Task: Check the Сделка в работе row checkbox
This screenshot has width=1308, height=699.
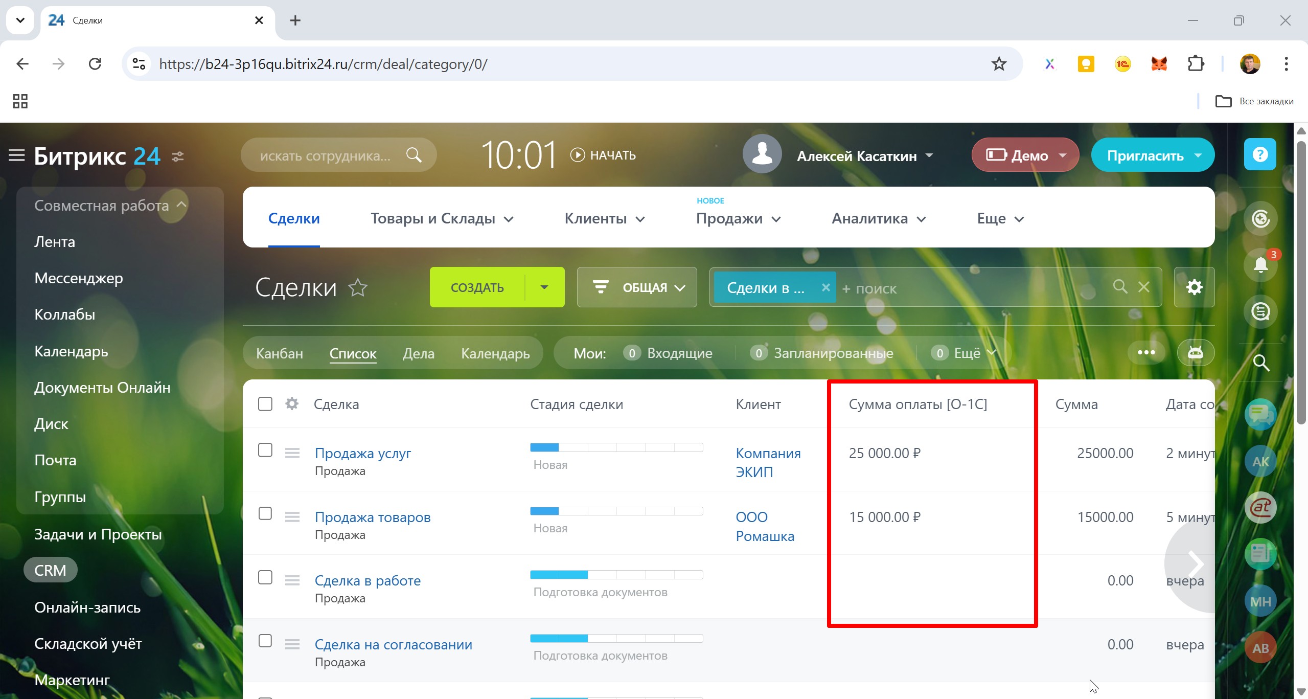Action: coord(265,577)
